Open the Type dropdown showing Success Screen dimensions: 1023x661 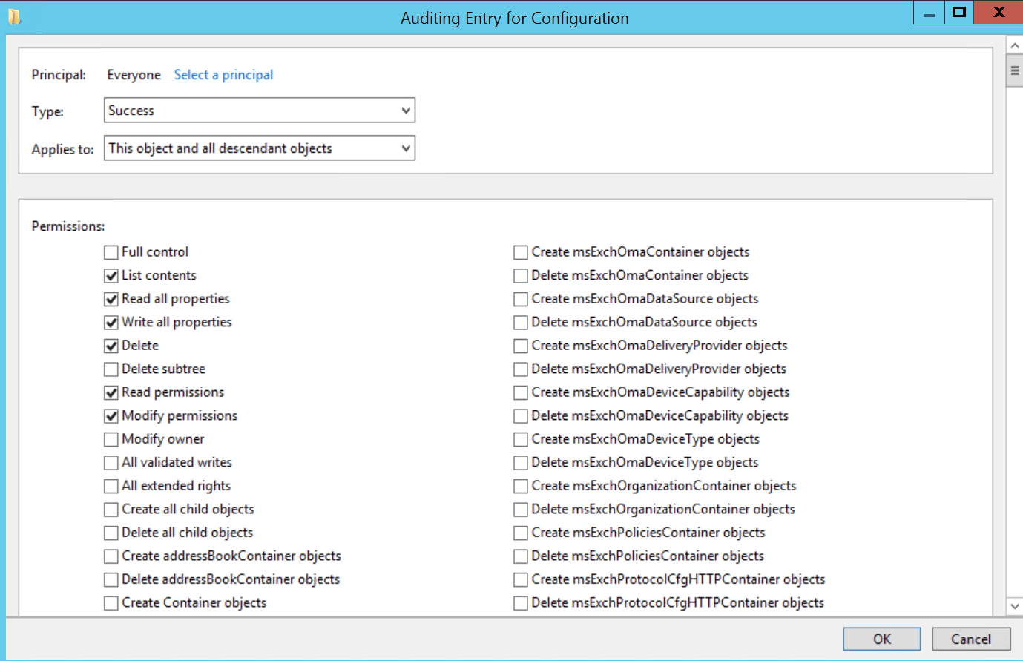(407, 110)
